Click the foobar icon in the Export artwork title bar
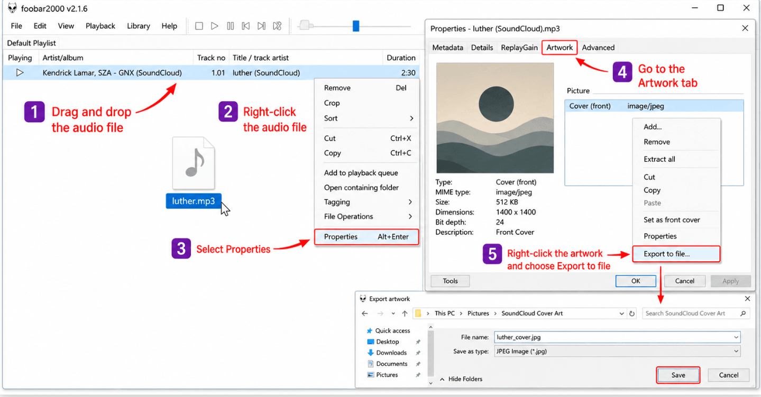 coord(363,299)
